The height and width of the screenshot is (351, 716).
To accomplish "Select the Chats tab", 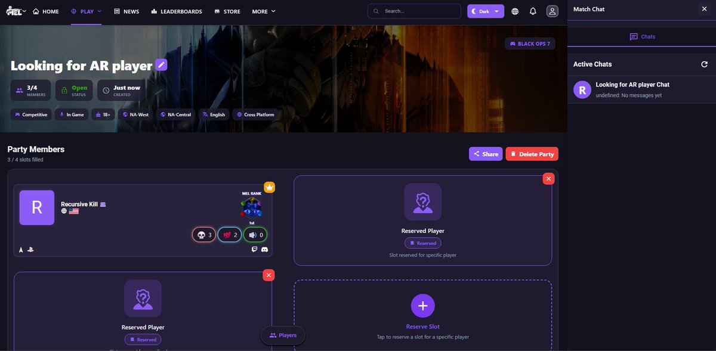I will tap(642, 36).
